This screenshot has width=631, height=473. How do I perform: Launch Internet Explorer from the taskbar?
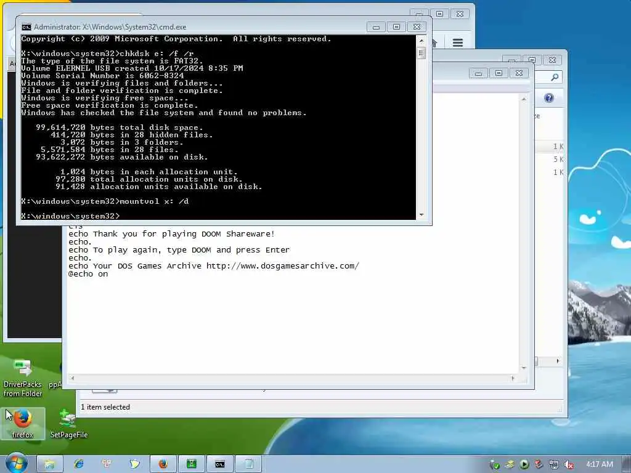[78, 464]
